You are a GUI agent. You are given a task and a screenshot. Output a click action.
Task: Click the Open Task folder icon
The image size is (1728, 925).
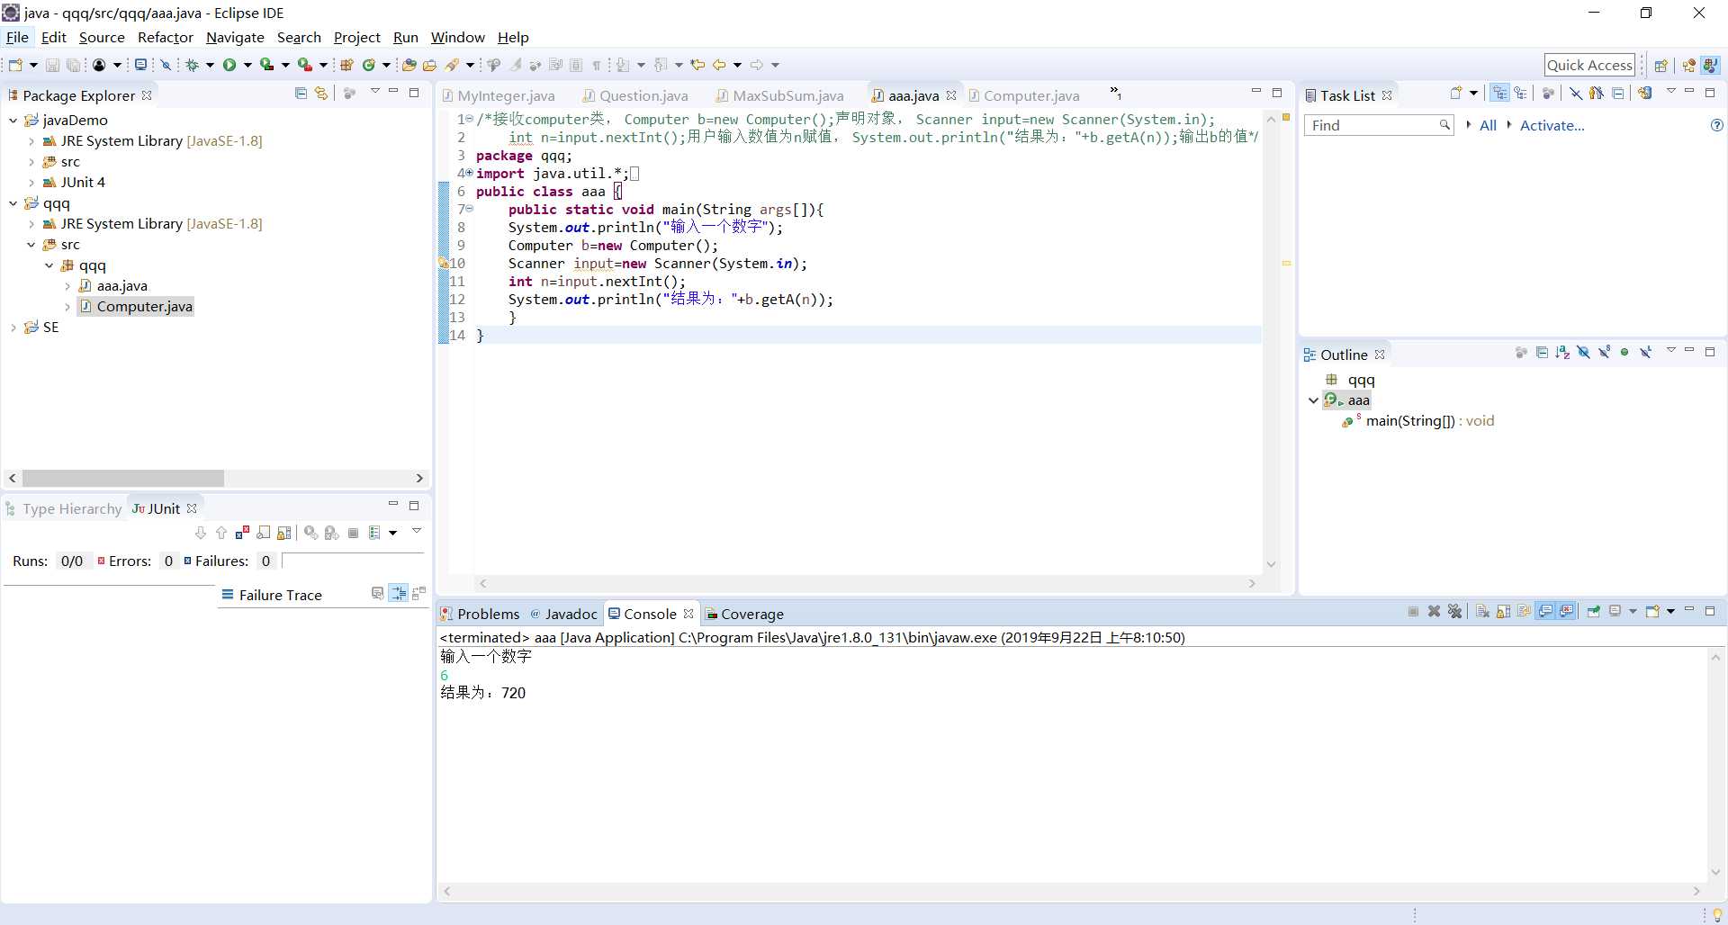(430, 65)
